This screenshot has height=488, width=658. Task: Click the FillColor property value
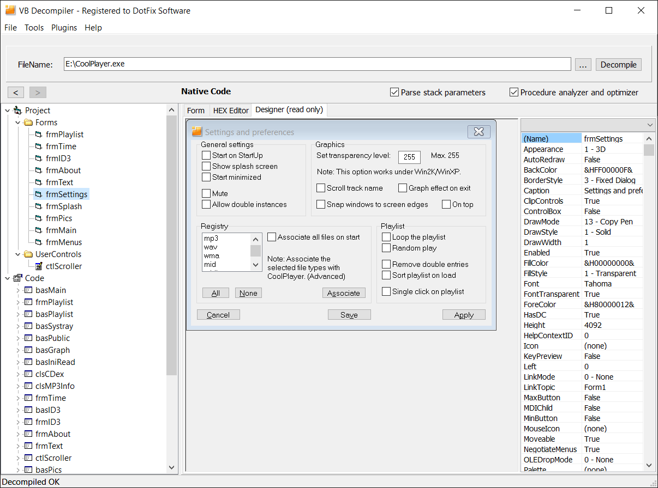pos(613,263)
